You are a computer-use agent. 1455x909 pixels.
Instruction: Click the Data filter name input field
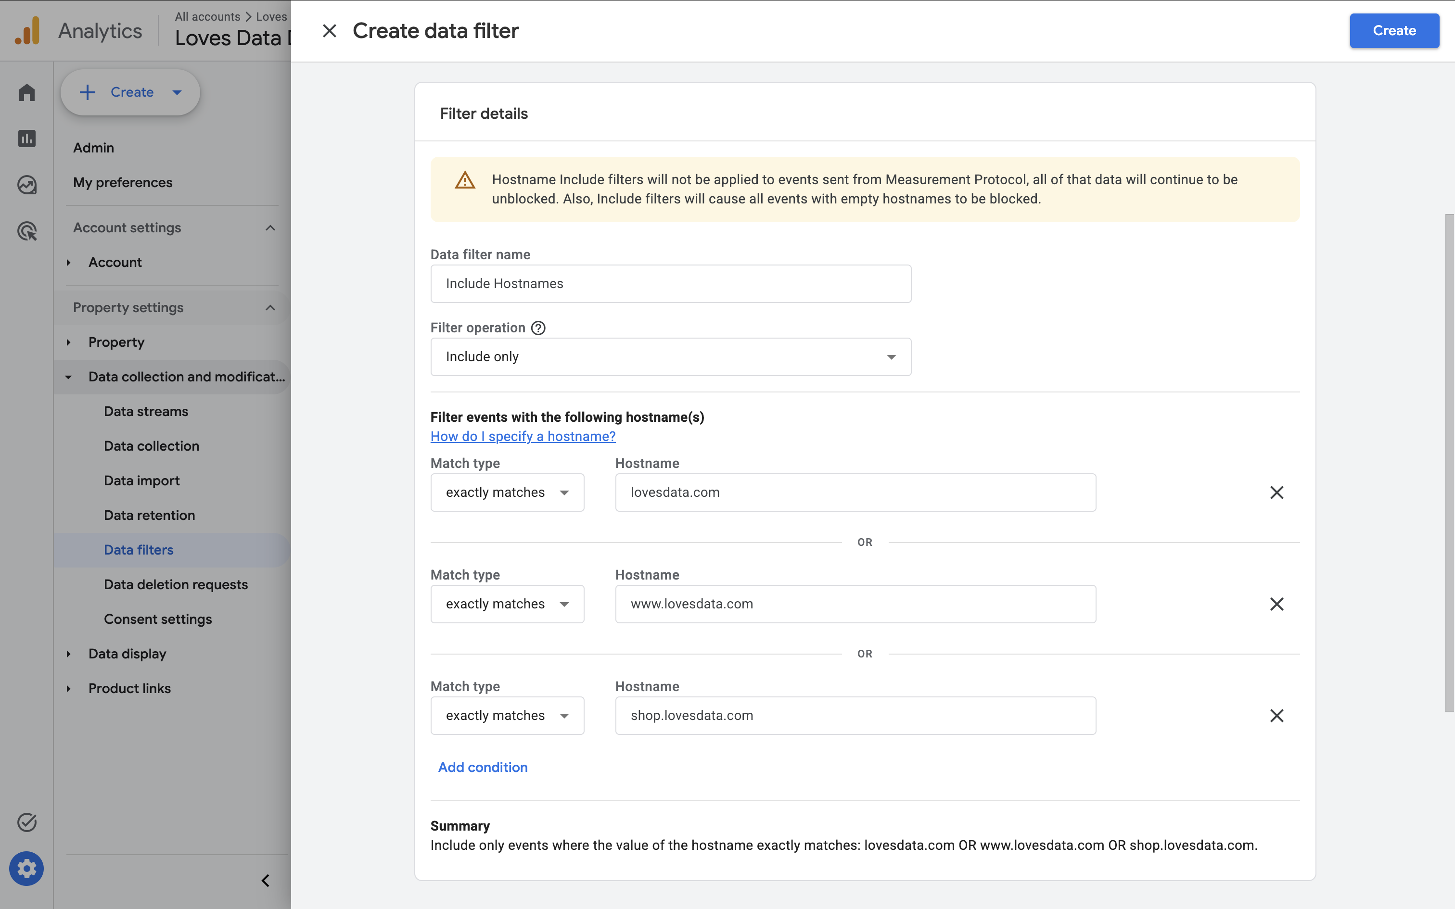[670, 284]
